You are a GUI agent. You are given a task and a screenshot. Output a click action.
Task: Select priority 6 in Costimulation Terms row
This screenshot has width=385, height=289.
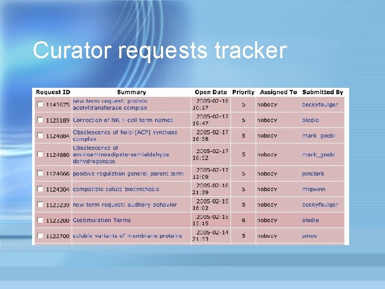244,220
